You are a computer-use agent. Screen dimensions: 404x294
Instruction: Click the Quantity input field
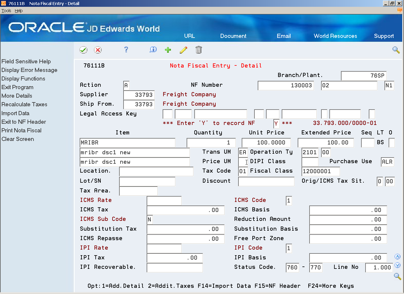[211, 143]
